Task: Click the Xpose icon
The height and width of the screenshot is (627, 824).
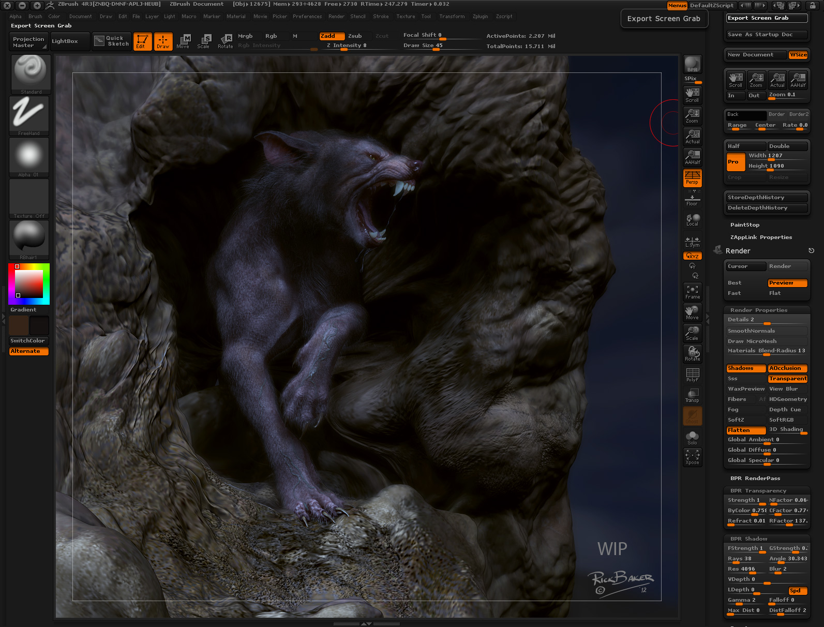Action: tap(692, 457)
